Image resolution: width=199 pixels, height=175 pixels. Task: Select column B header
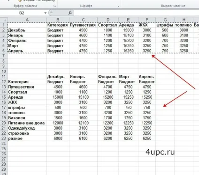coord(58,20)
